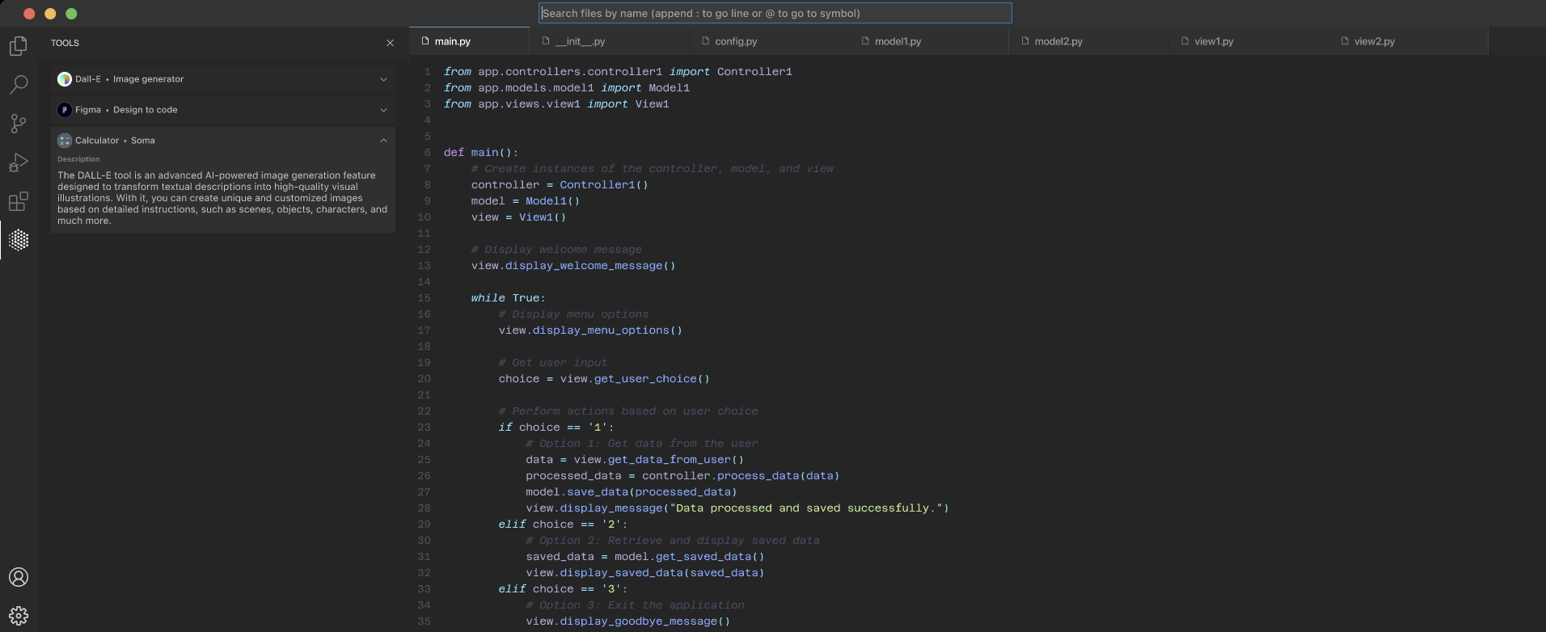Switch to the model1.py tab
The height and width of the screenshot is (632, 1546).
pos(898,41)
